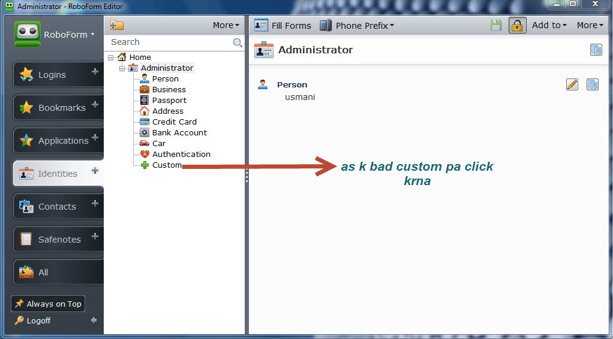
Task: Open the left panel More dropdown
Action: click(226, 25)
